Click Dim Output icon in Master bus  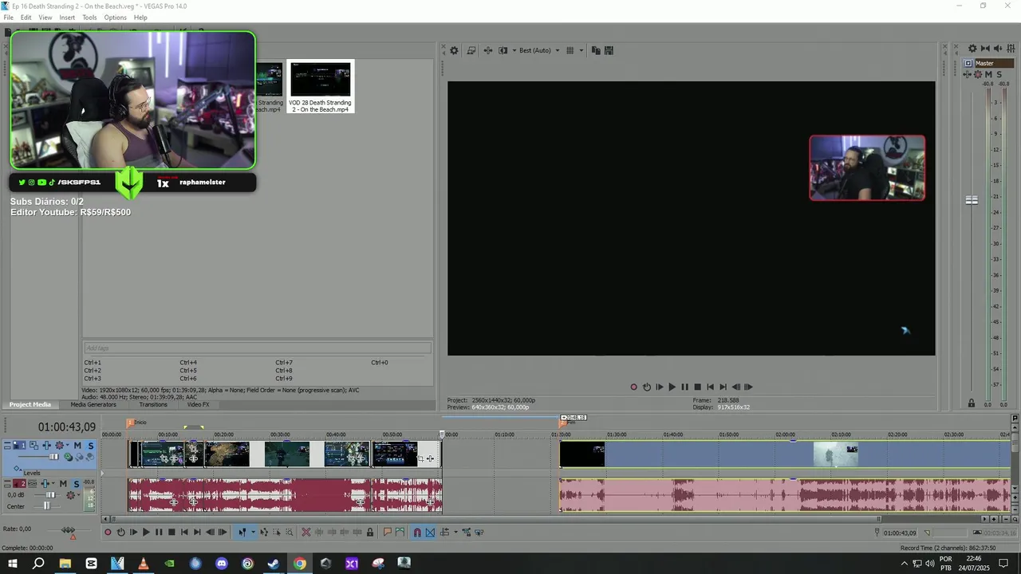click(x=998, y=49)
